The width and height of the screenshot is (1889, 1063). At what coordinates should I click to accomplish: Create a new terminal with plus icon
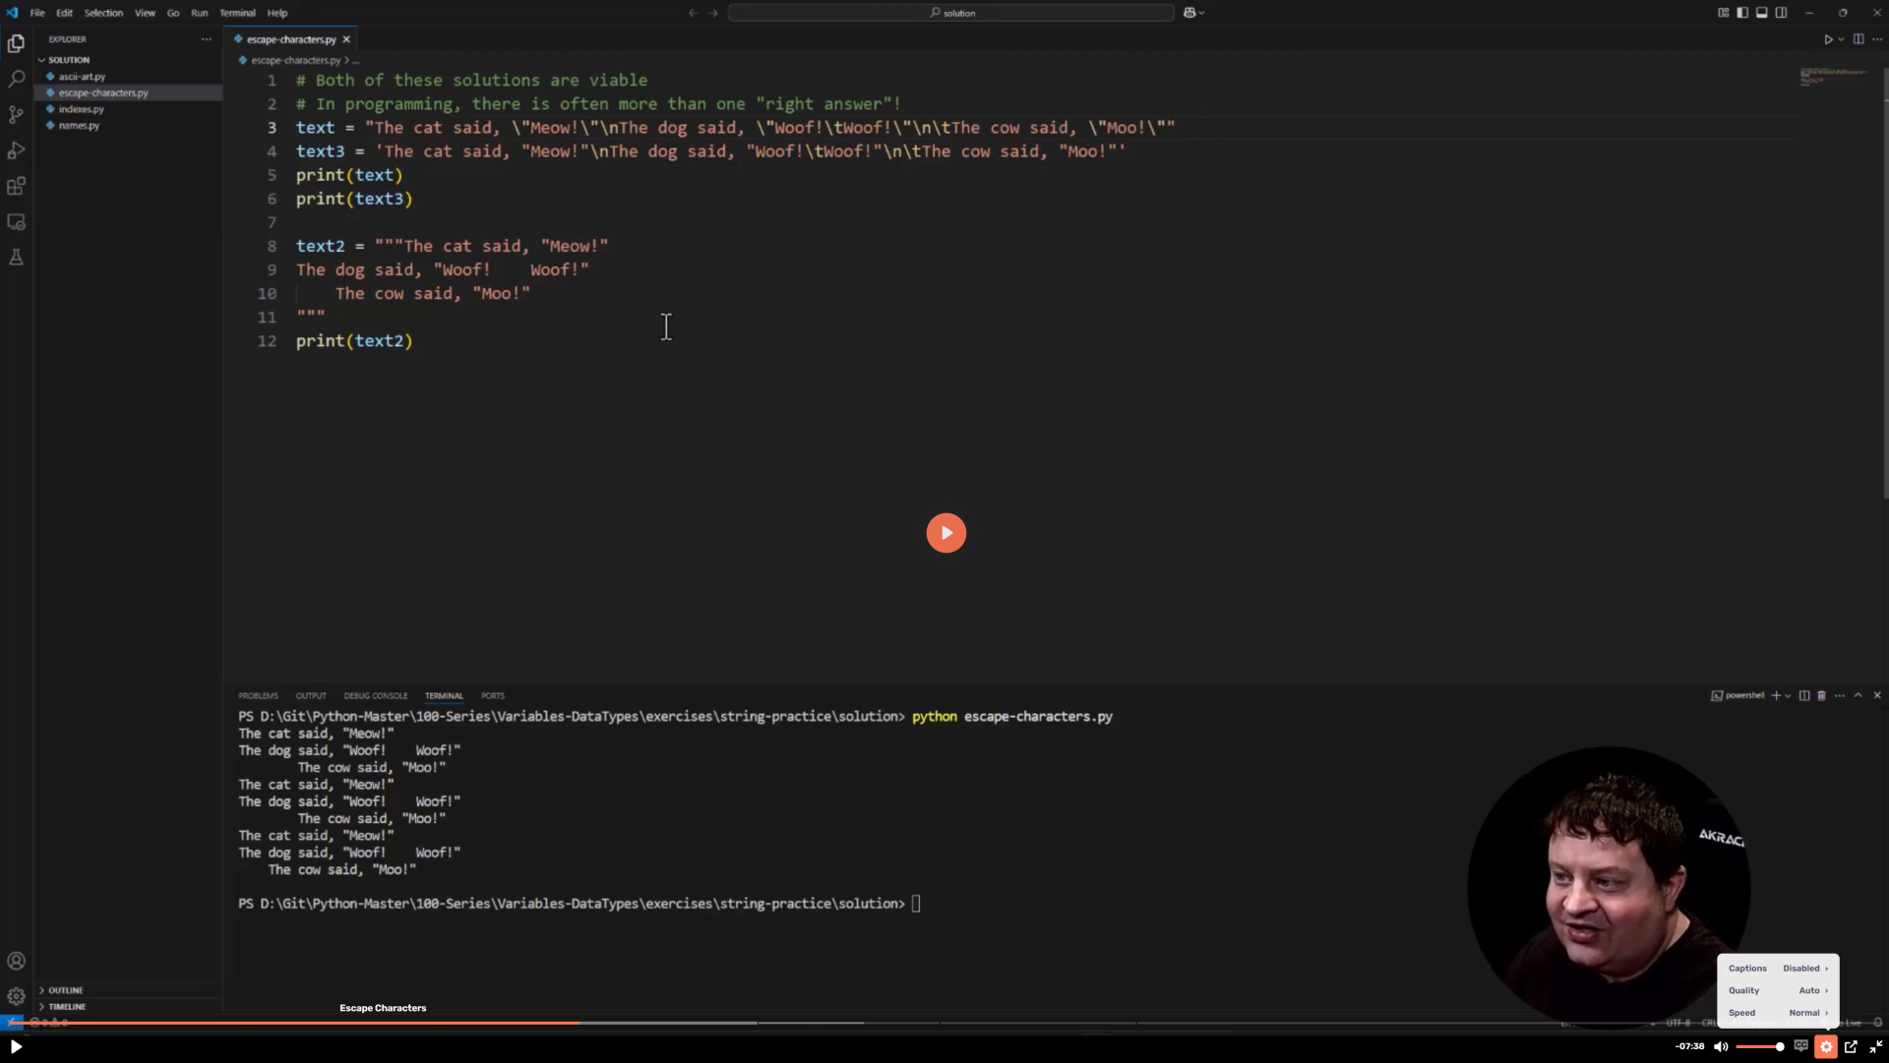click(1776, 695)
